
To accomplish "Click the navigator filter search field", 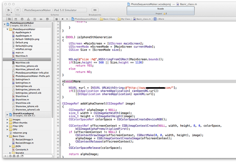I will (x=37, y=156).
